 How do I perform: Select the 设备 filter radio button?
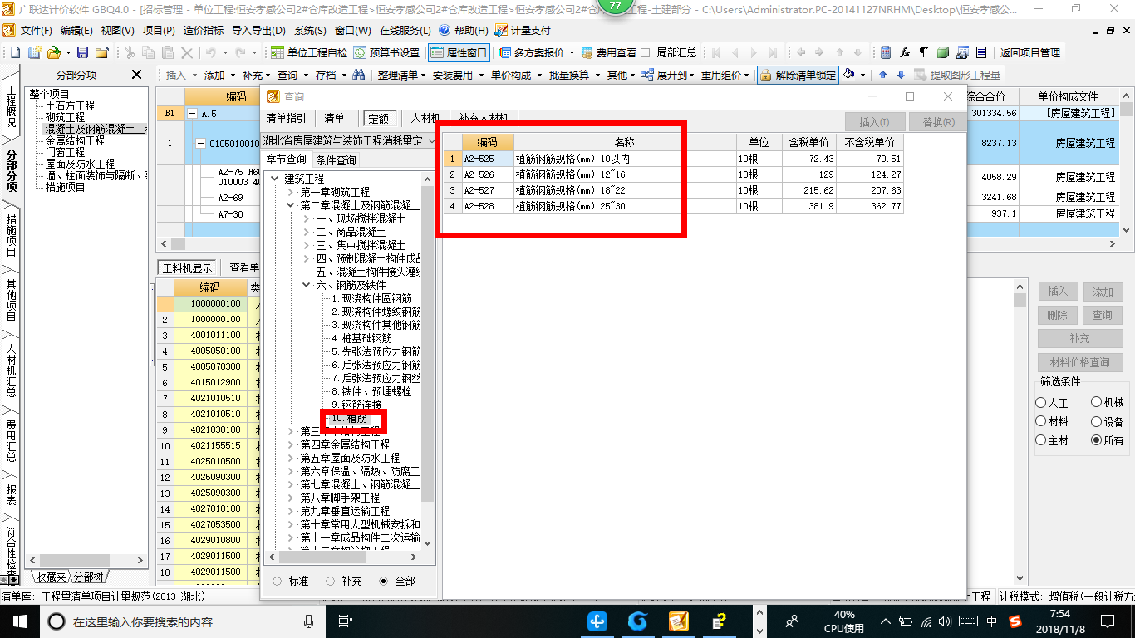1097,421
